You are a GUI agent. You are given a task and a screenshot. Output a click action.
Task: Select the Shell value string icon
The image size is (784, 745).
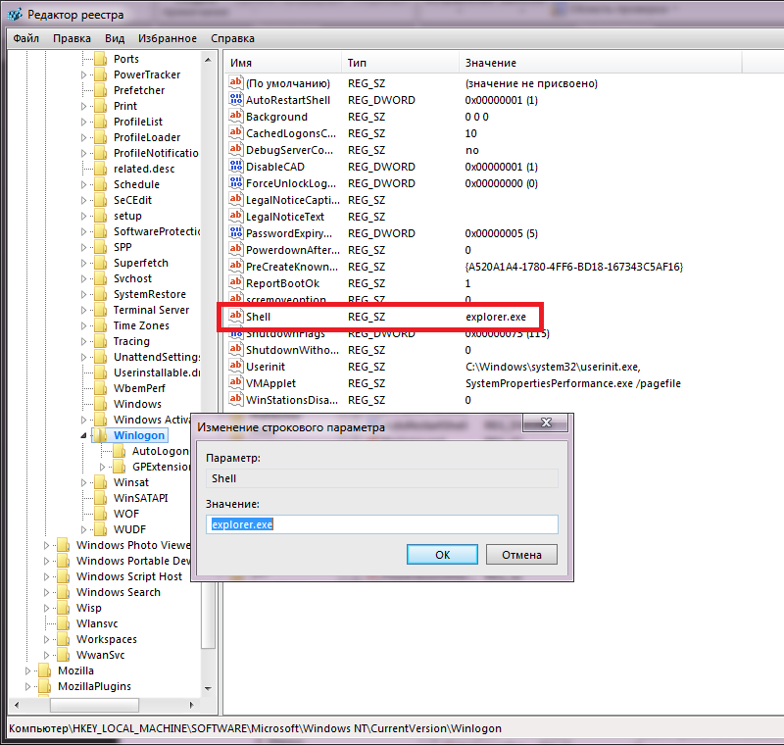coord(236,316)
